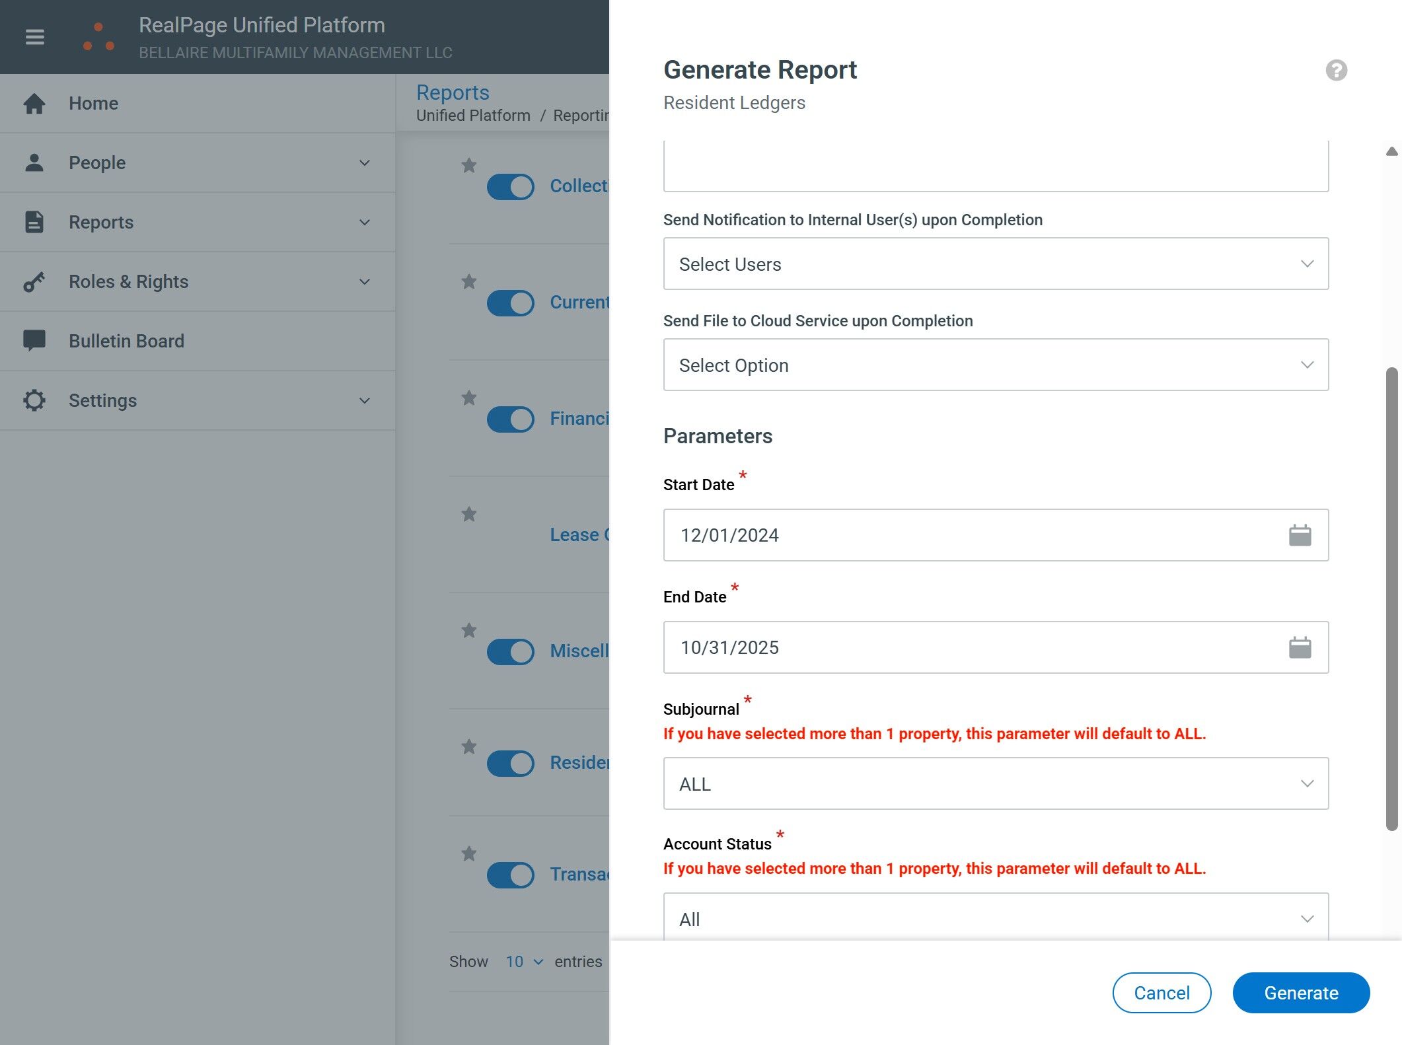
Task: Click the Generate button
Action: (x=1300, y=992)
